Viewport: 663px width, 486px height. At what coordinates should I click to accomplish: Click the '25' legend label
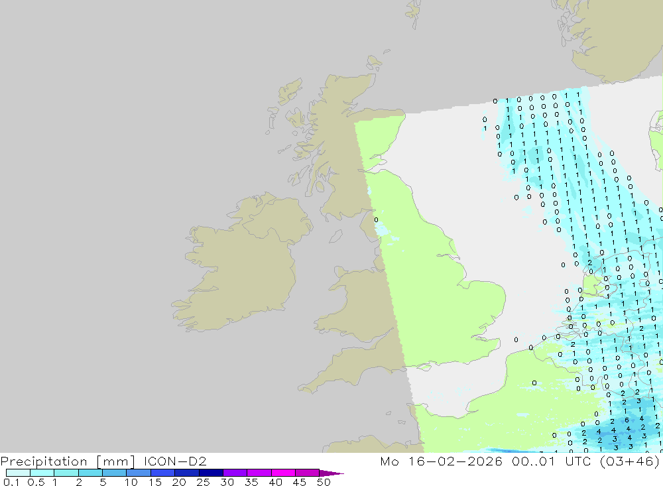[x=203, y=482]
